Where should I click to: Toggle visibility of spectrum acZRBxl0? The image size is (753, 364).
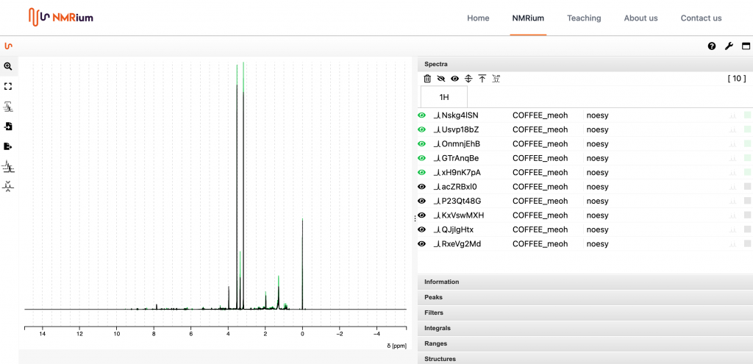[421, 186]
